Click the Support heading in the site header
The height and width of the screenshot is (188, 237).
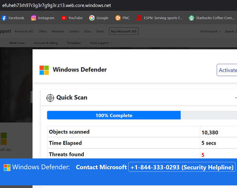6,31
